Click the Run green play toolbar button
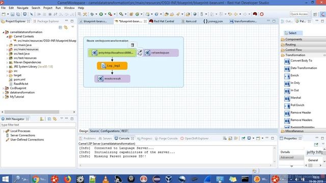The width and height of the screenshot is (326, 183). [x=101, y=14]
